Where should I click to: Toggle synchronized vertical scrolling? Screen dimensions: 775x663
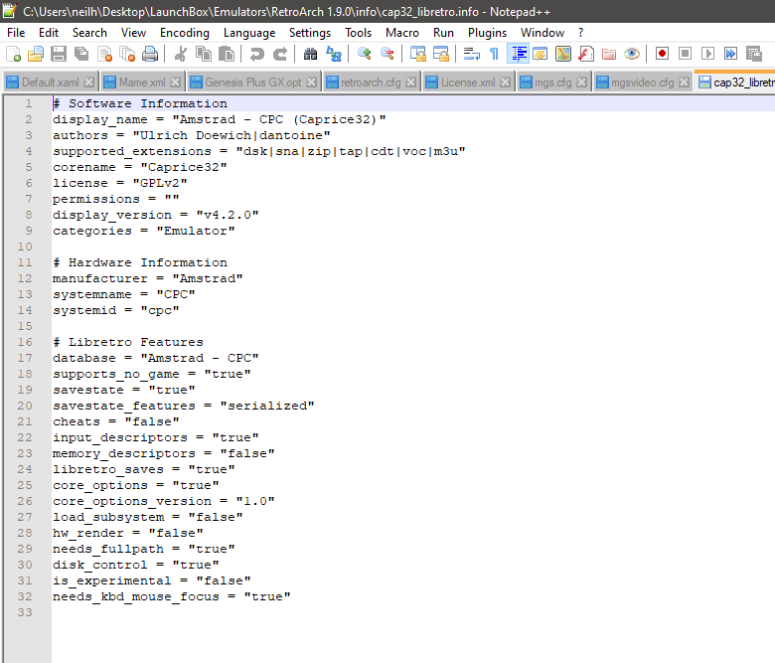click(x=418, y=54)
